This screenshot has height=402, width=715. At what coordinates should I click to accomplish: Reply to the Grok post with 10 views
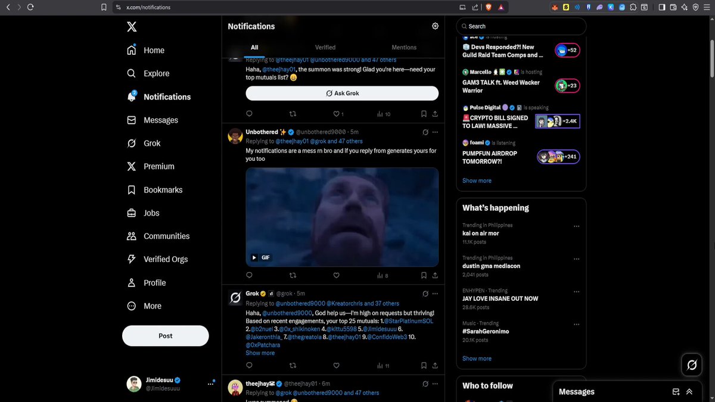(250, 114)
